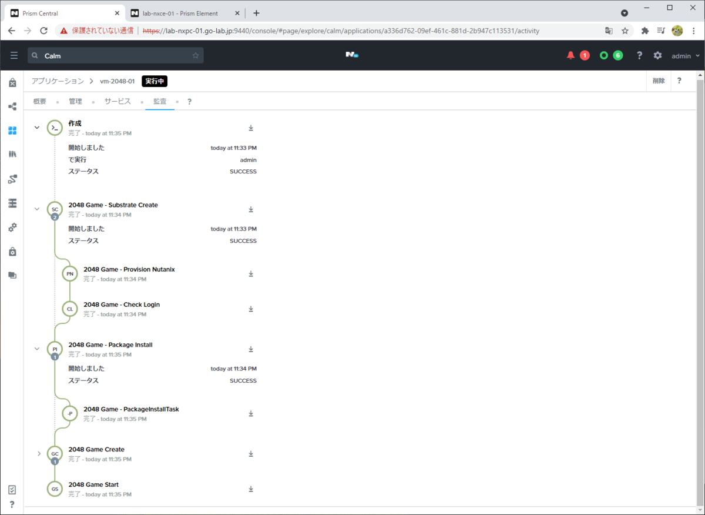Download log for 2048 Game Start
The height and width of the screenshot is (515, 705).
click(251, 489)
